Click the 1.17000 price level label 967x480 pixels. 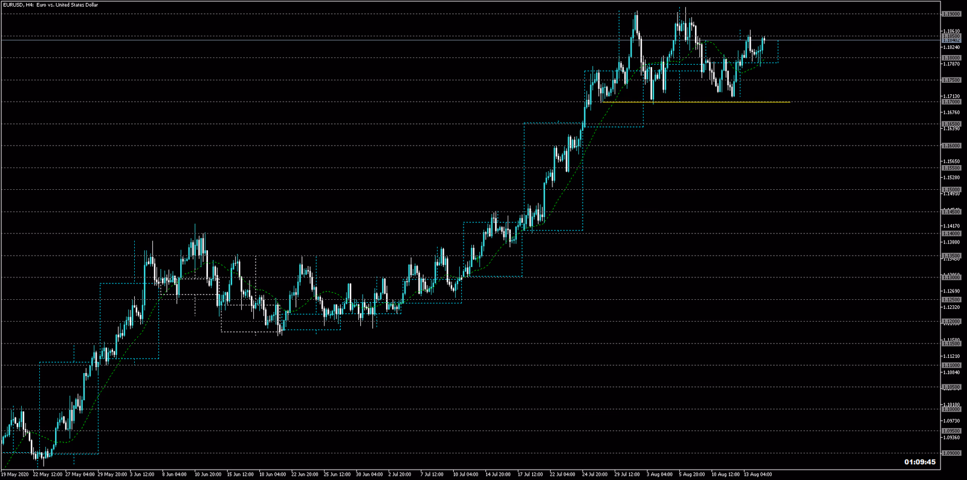click(951, 102)
